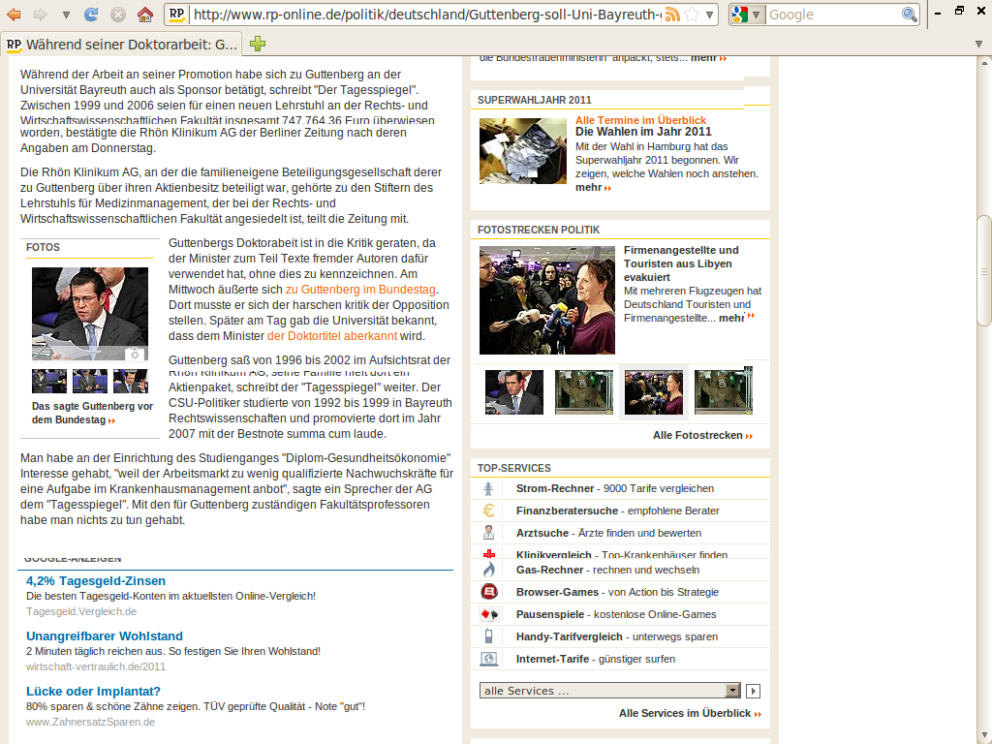Image resolution: width=992 pixels, height=744 pixels.
Task: Click the flame Gas-Rechner icon
Action: coord(488,570)
